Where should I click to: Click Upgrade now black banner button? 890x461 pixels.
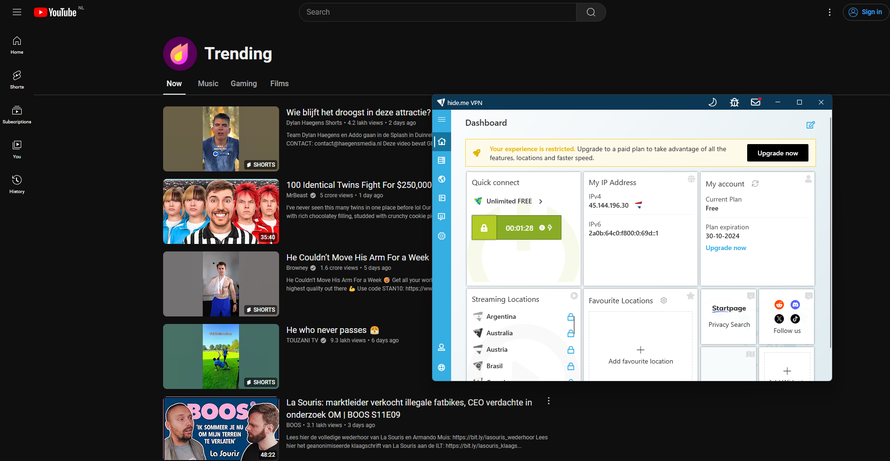click(778, 153)
